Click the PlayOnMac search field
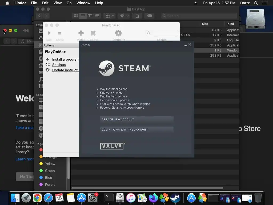This screenshot has height=205, width=273. tap(162, 33)
